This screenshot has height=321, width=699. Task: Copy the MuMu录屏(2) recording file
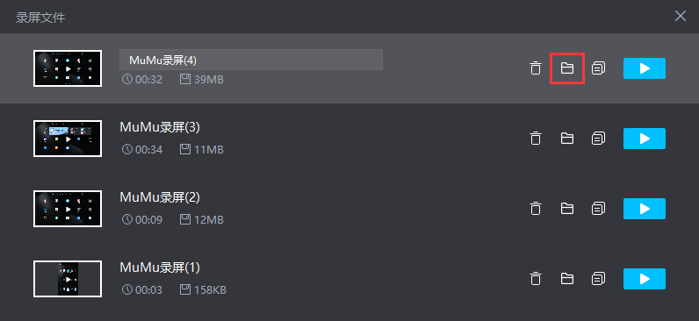pos(598,209)
